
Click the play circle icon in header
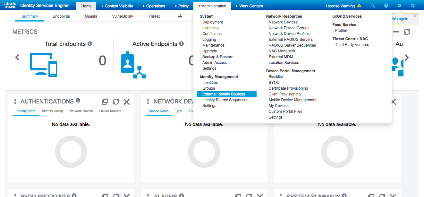pyautogui.click(x=399, y=6)
